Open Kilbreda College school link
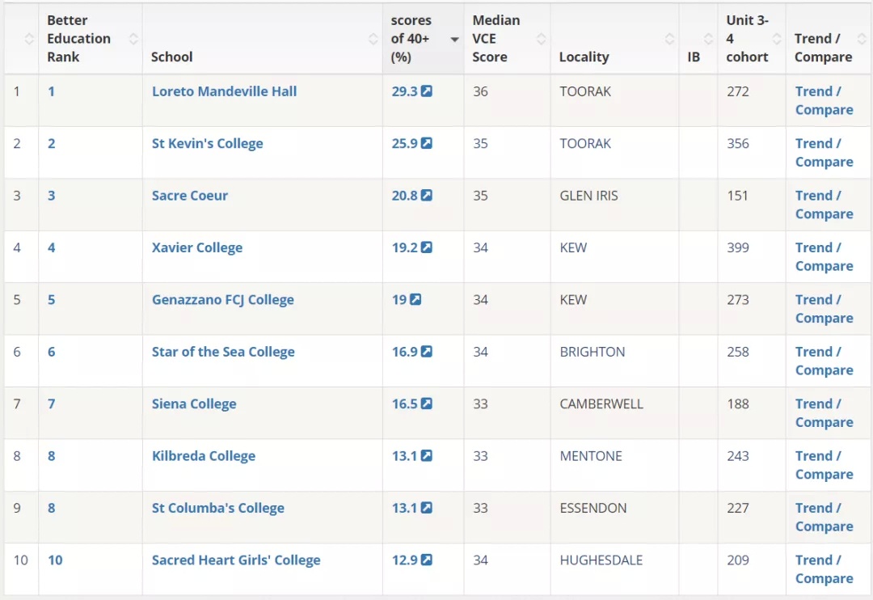Viewport: 873px width, 600px height. (204, 456)
